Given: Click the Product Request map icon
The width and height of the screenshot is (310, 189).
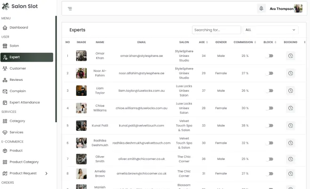Looking at the screenshot, I should (x=5, y=173).
